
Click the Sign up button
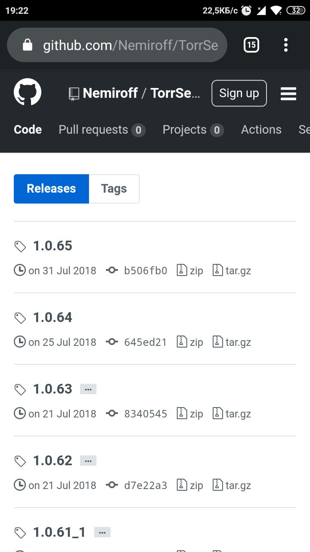239,93
